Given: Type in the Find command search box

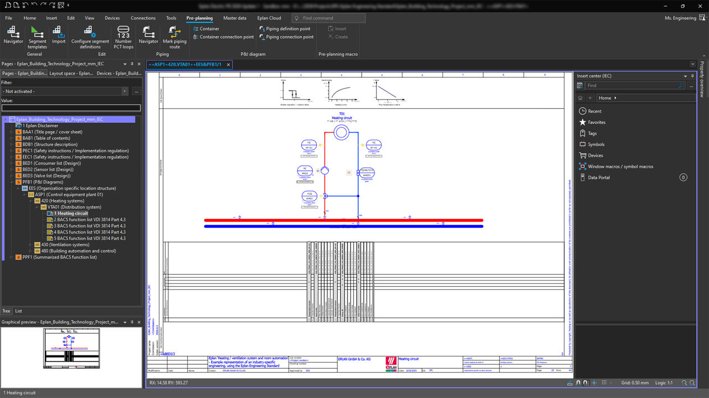Looking at the screenshot, I should click(328, 18).
